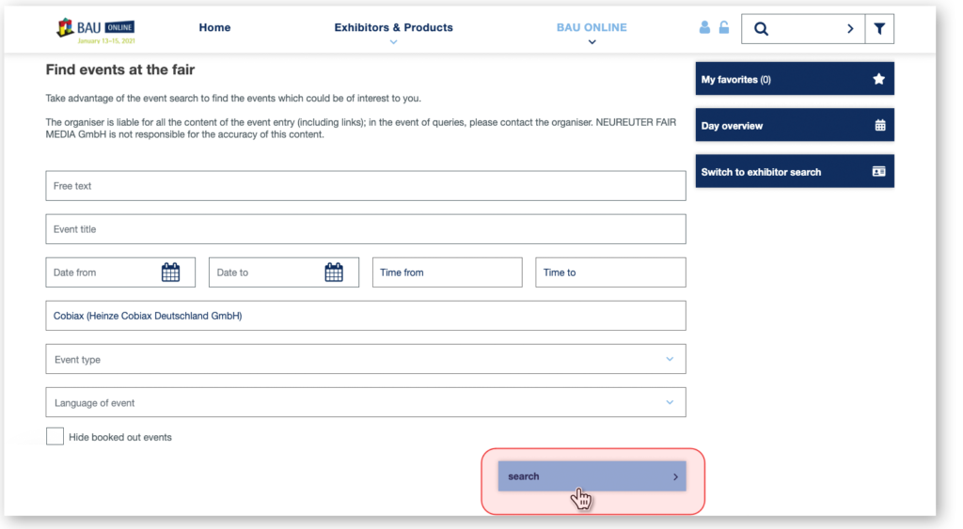Click the exhibitor search card icon

click(x=879, y=172)
